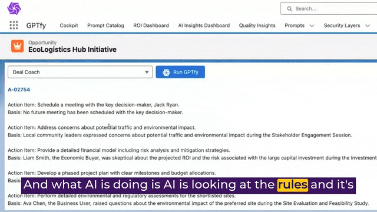This screenshot has width=377, height=212.
Task: Select the Quality Insights tab
Action: coord(257,25)
